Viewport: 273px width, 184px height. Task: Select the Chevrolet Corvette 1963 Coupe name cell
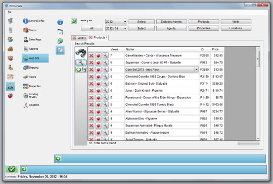tap(162, 77)
